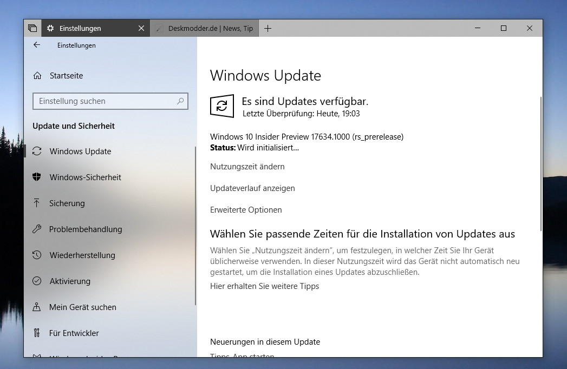This screenshot has height=369, width=567.
Task: Click the Einstellungen gear tab icon
Action: coord(50,28)
